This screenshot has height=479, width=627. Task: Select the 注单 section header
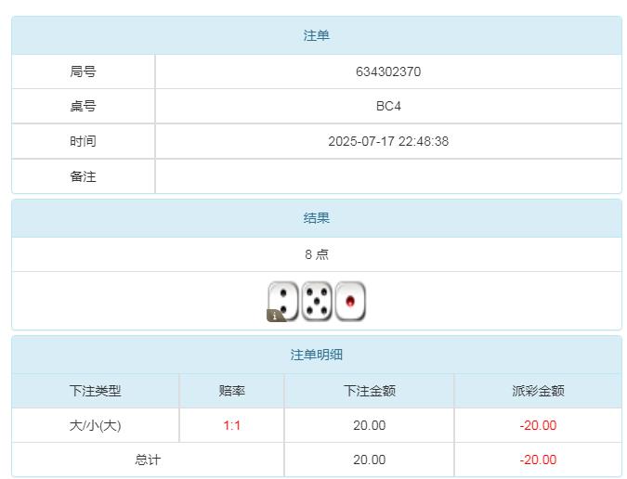(x=317, y=35)
